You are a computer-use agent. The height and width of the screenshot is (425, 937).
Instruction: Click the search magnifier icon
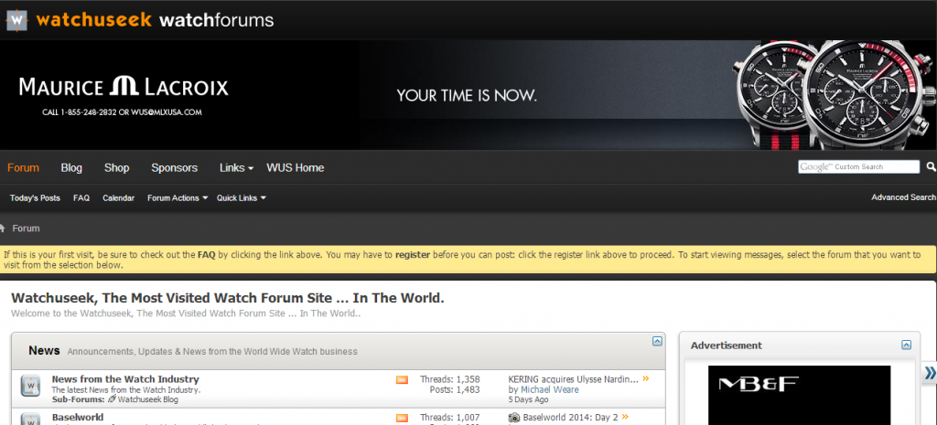click(931, 166)
